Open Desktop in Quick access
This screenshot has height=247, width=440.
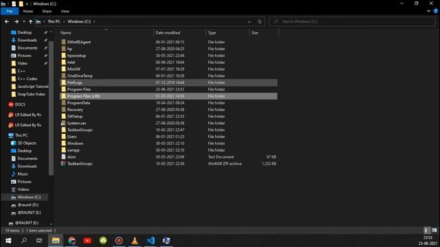25,32
